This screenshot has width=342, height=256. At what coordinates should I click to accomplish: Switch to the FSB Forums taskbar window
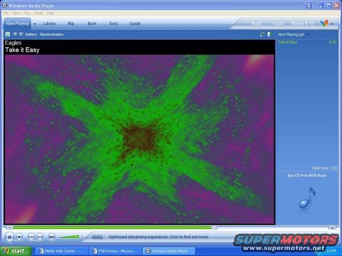point(115,251)
